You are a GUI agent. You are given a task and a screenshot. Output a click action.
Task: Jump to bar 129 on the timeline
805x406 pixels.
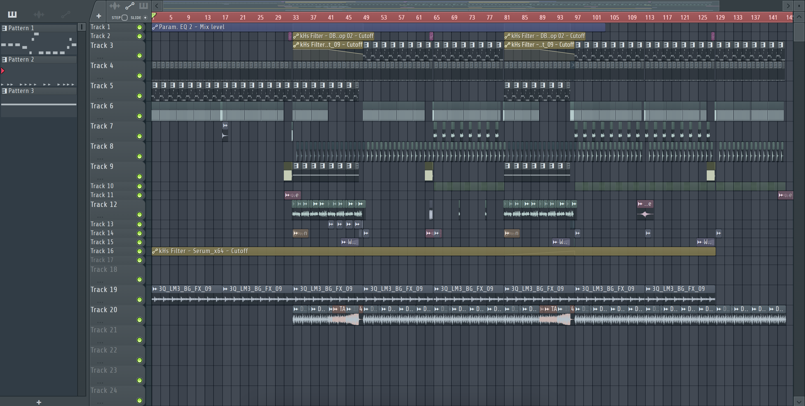(x=720, y=18)
